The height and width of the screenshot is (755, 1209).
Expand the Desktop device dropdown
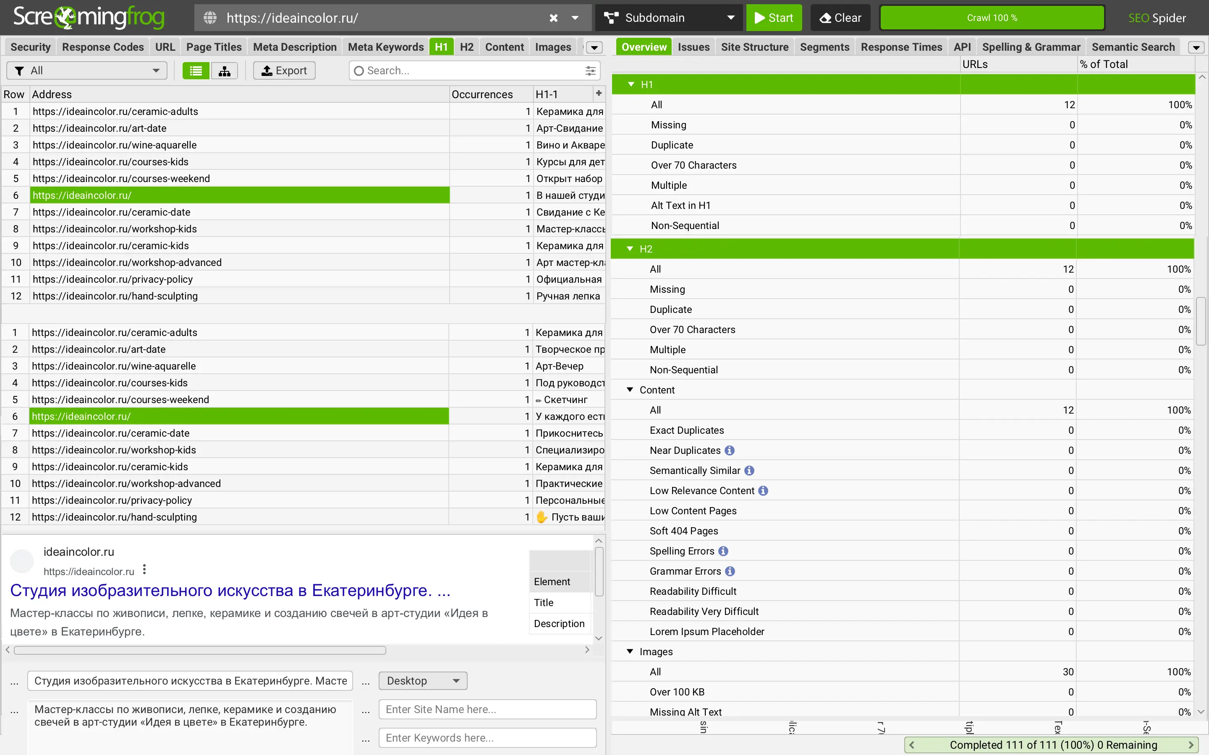click(422, 681)
